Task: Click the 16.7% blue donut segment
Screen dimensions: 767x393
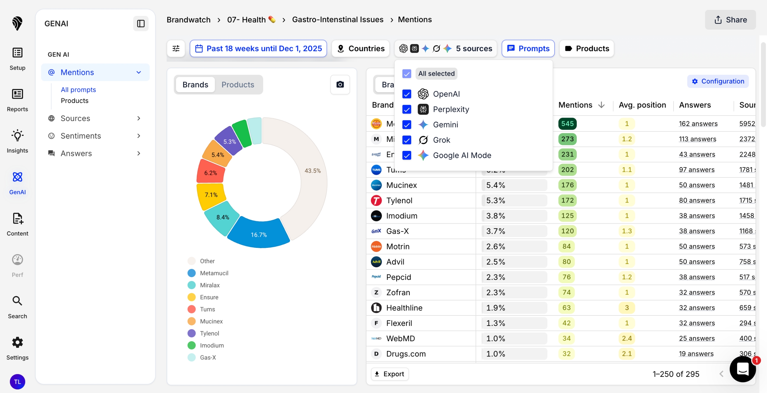Action: tap(259, 234)
